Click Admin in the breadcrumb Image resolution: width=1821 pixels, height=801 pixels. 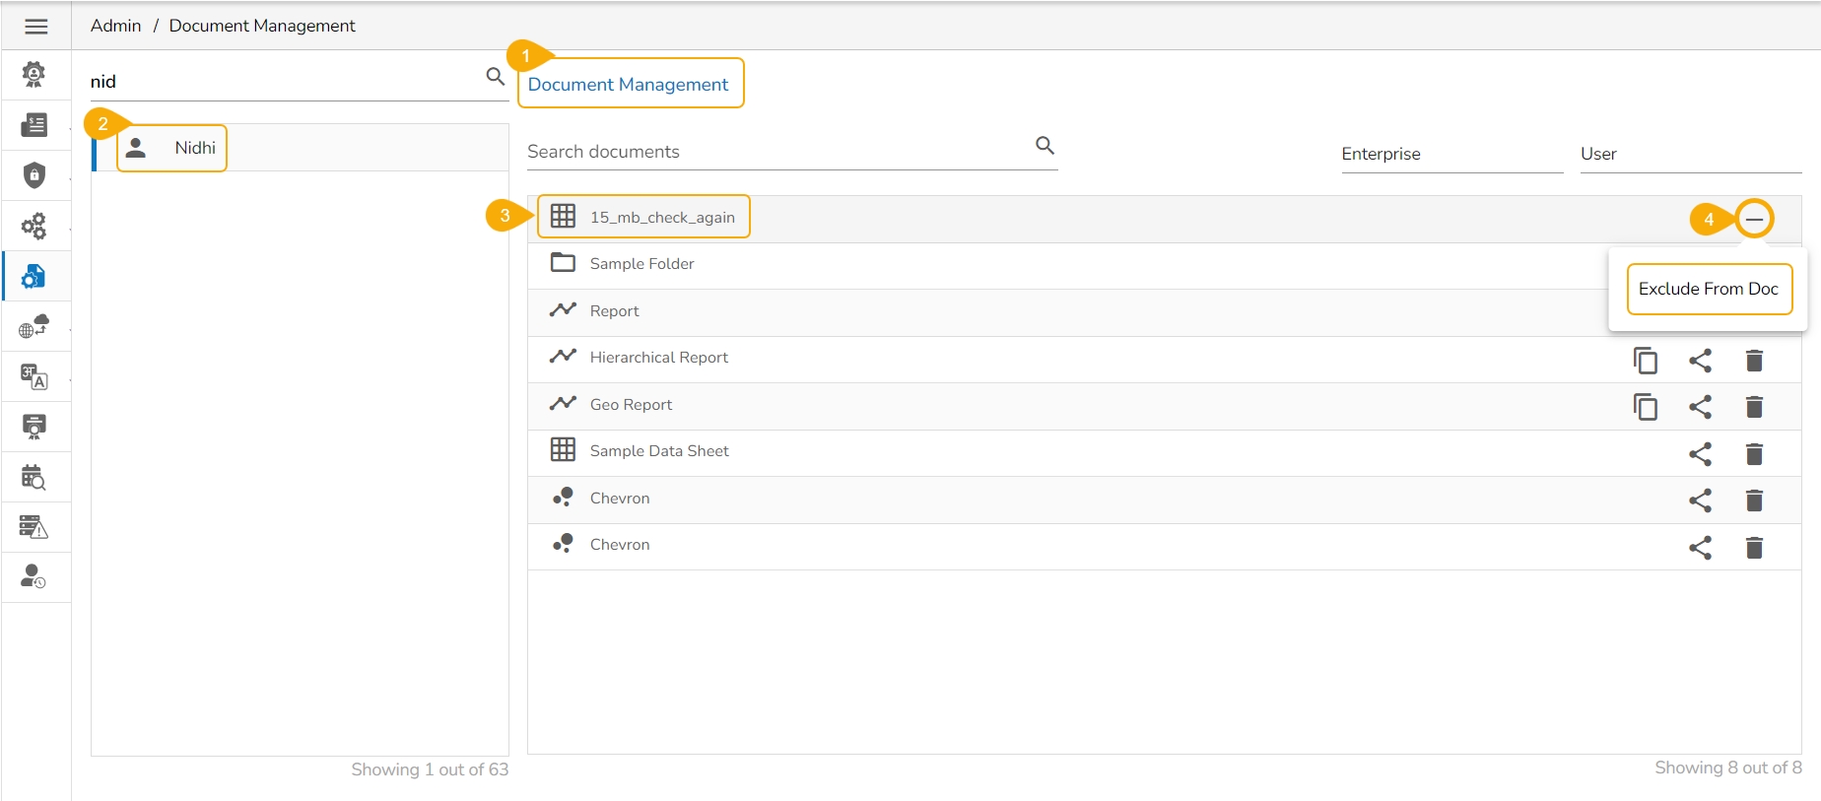click(x=115, y=26)
